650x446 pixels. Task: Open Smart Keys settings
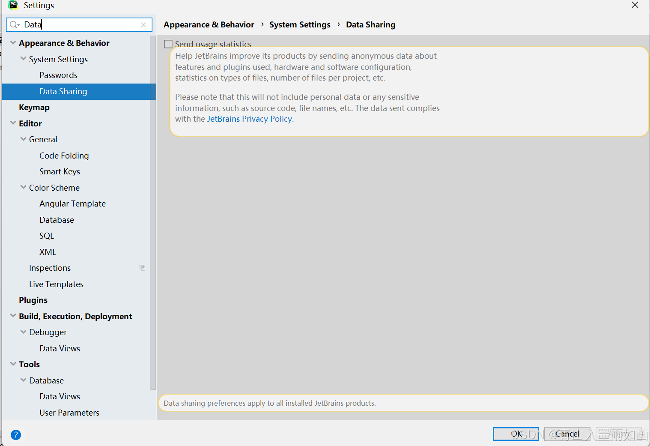click(60, 172)
